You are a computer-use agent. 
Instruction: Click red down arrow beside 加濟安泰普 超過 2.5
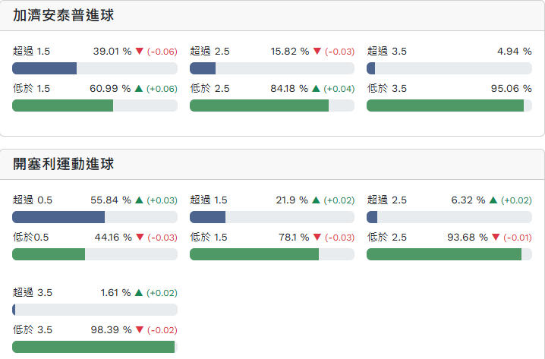(317, 52)
